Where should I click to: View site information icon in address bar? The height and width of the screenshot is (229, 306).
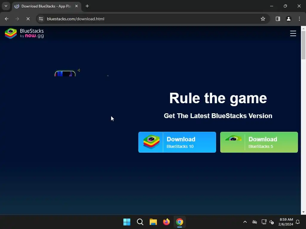(41, 19)
